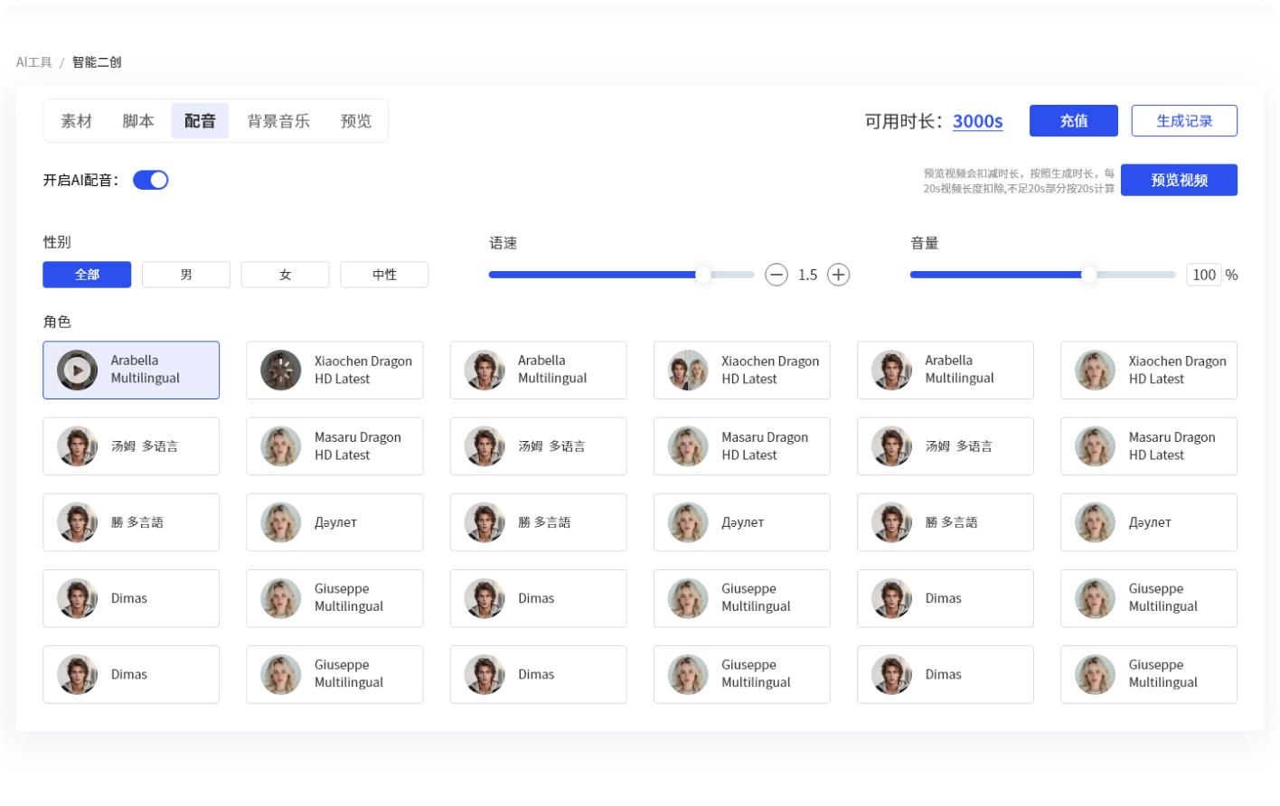This screenshot has height=806, width=1280.
Task: Click the plus icon to increase speech speed
Action: tap(839, 275)
